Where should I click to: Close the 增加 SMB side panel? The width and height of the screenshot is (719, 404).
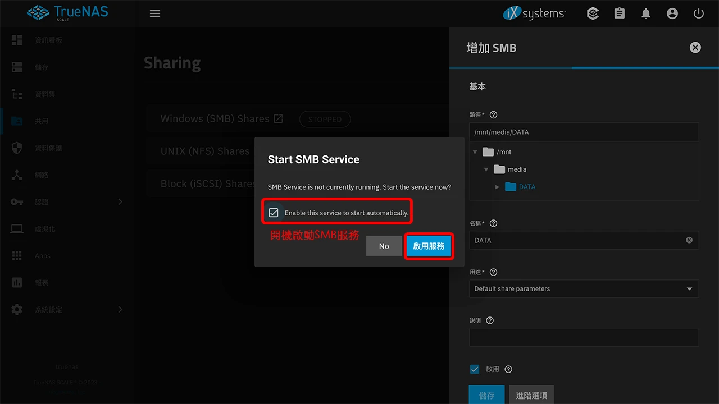click(x=695, y=48)
